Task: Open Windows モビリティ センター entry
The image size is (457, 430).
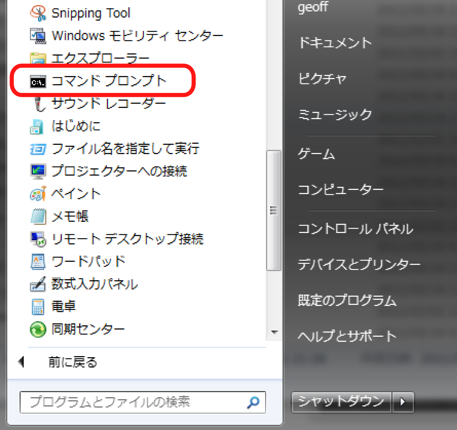Action: point(137,36)
